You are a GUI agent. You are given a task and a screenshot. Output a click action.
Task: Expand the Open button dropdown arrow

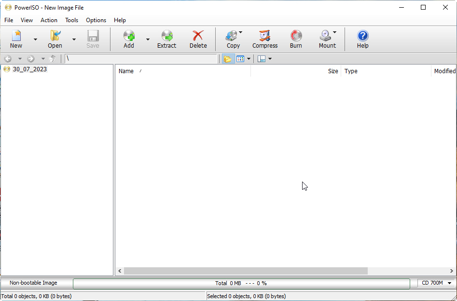click(x=74, y=39)
